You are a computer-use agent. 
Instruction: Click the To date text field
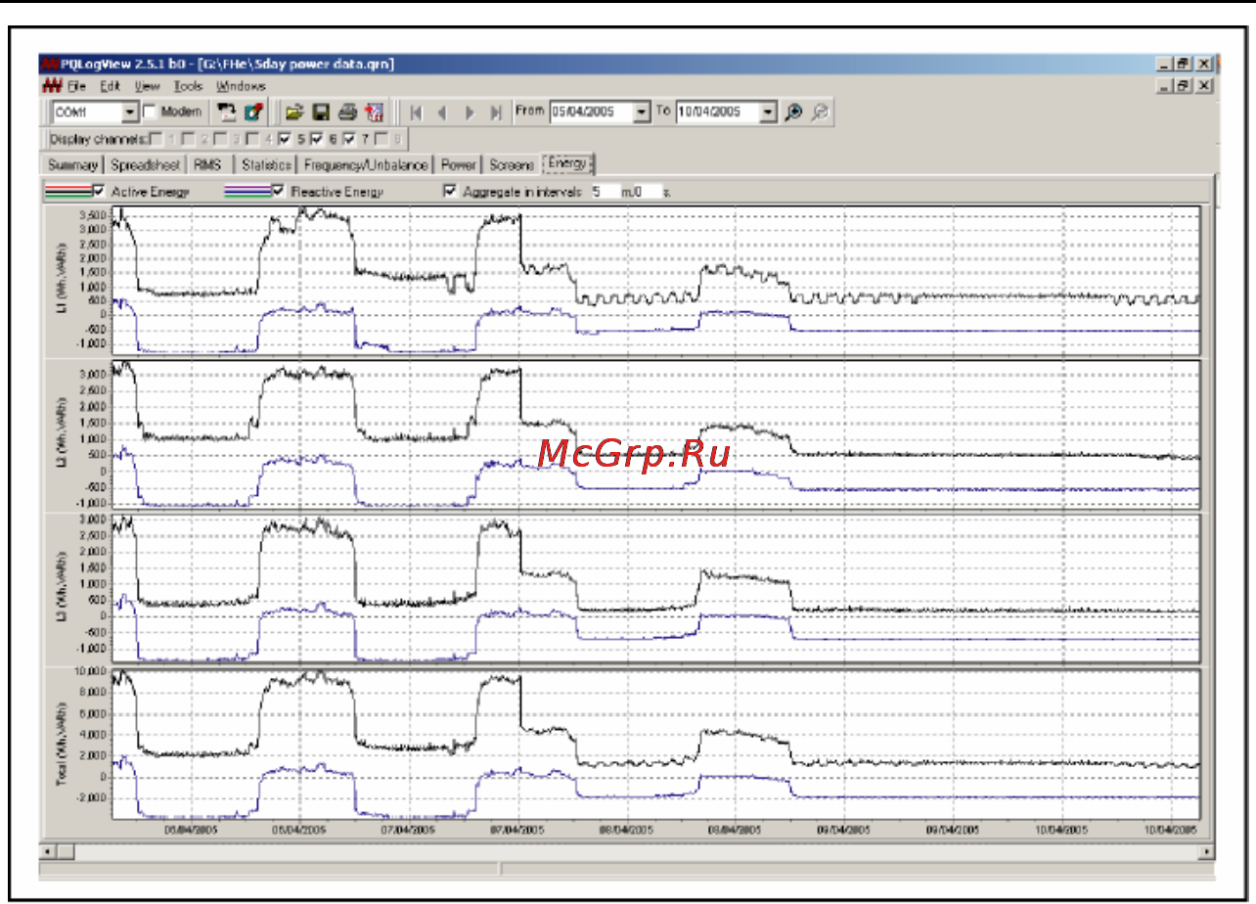click(x=718, y=112)
